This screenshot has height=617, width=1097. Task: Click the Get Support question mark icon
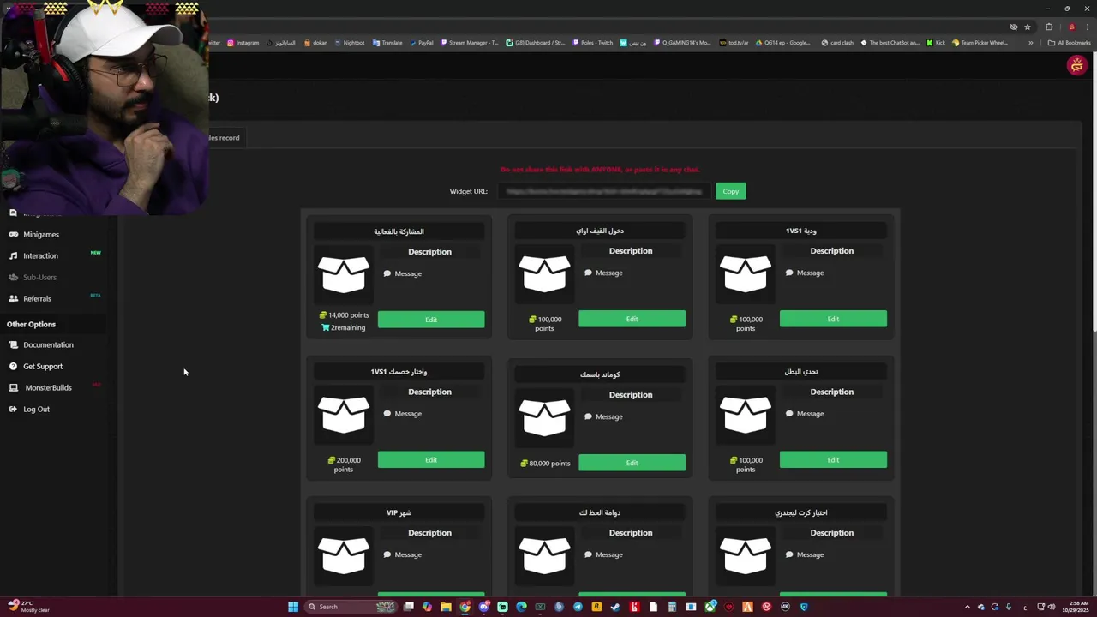13,366
